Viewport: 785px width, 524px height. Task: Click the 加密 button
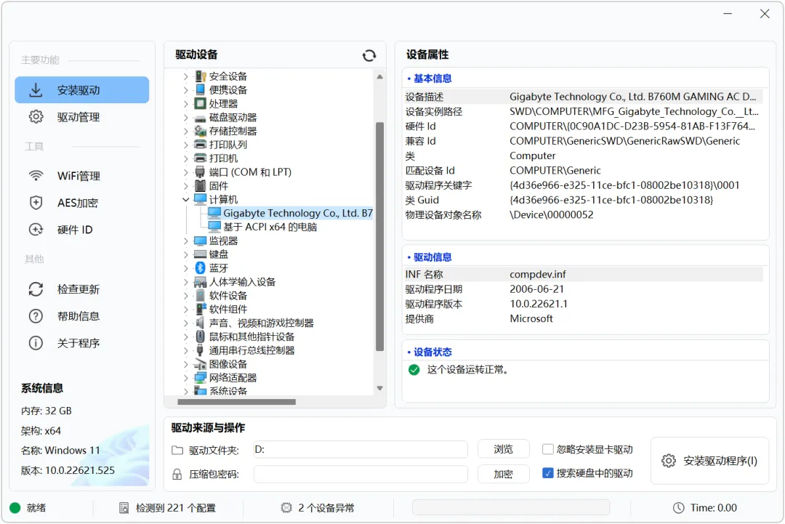tap(503, 474)
